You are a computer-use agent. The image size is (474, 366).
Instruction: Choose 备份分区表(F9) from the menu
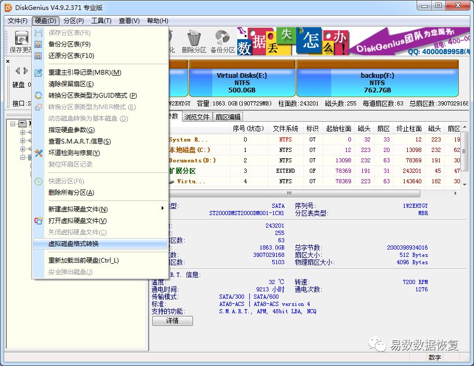100,44
